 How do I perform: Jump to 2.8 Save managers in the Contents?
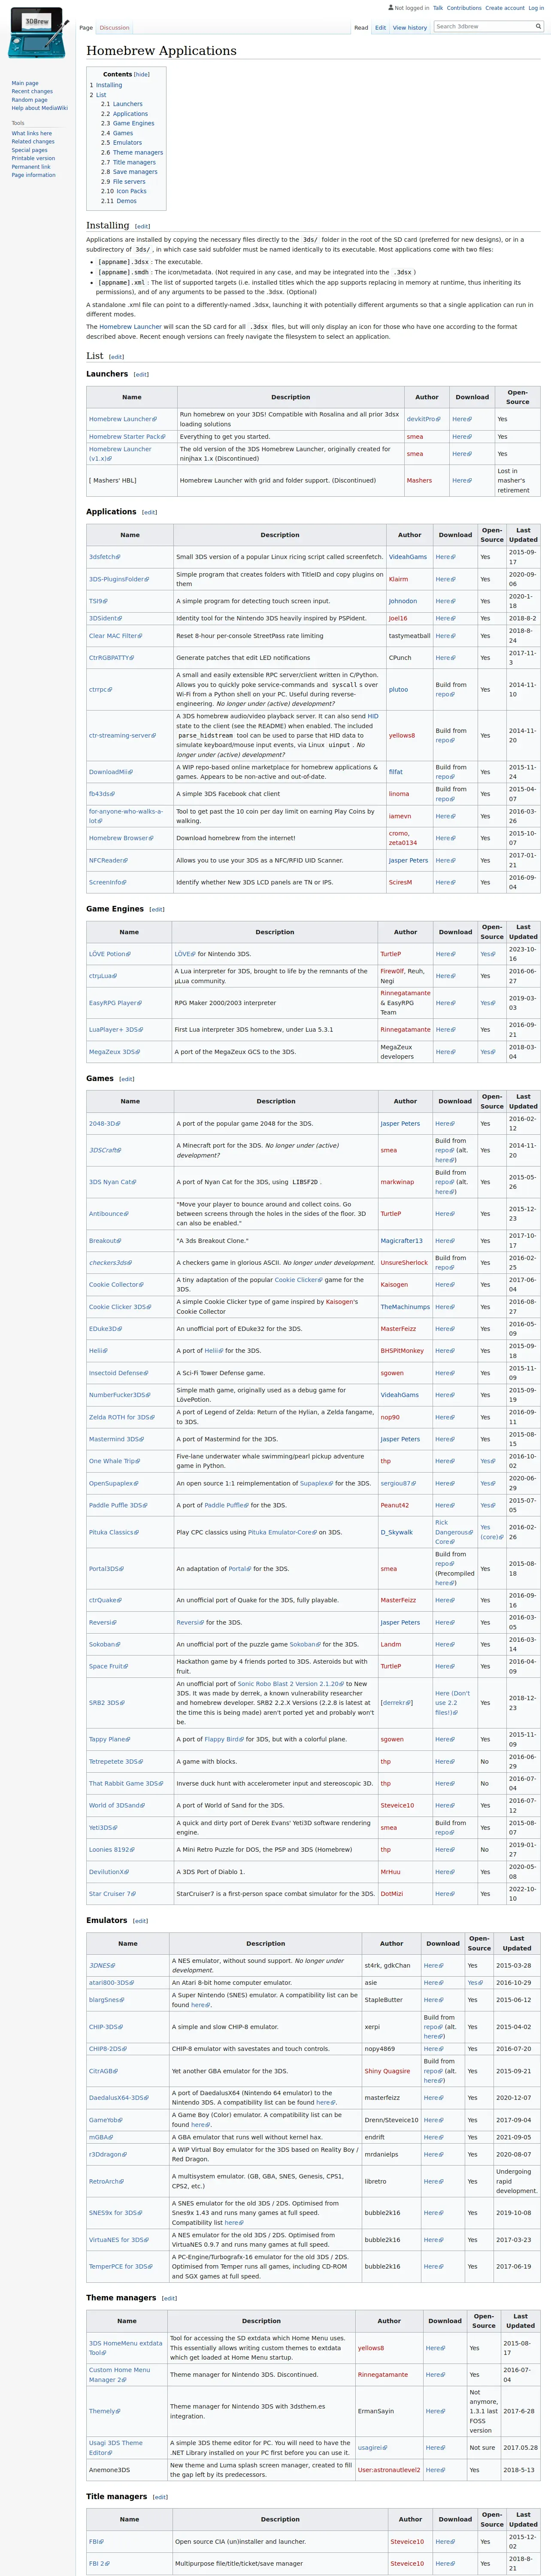pos(129,172)
